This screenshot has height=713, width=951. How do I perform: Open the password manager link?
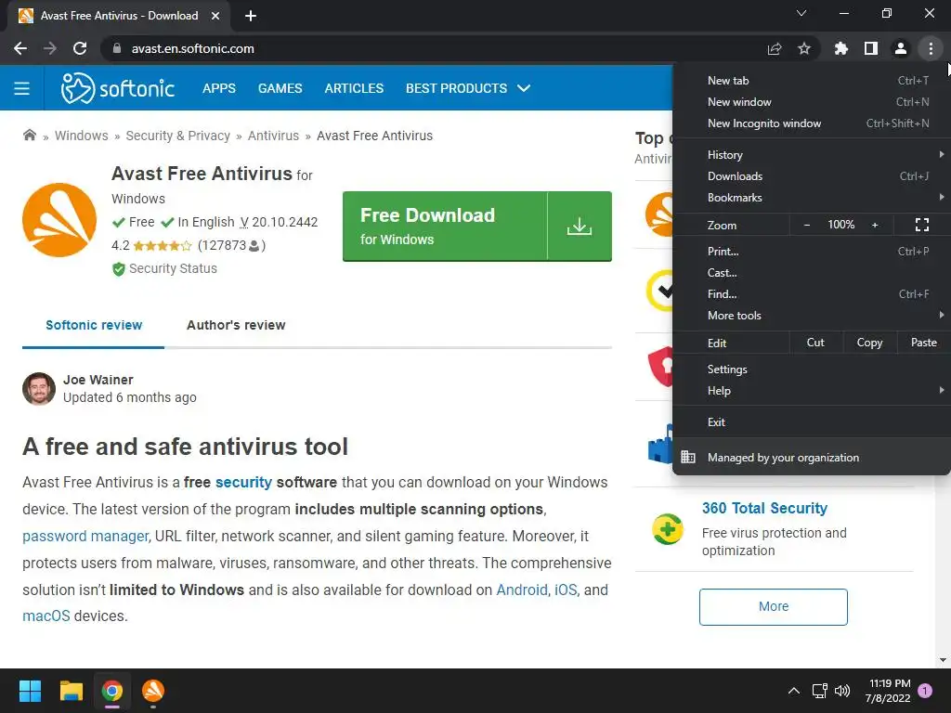coord(85,536)
